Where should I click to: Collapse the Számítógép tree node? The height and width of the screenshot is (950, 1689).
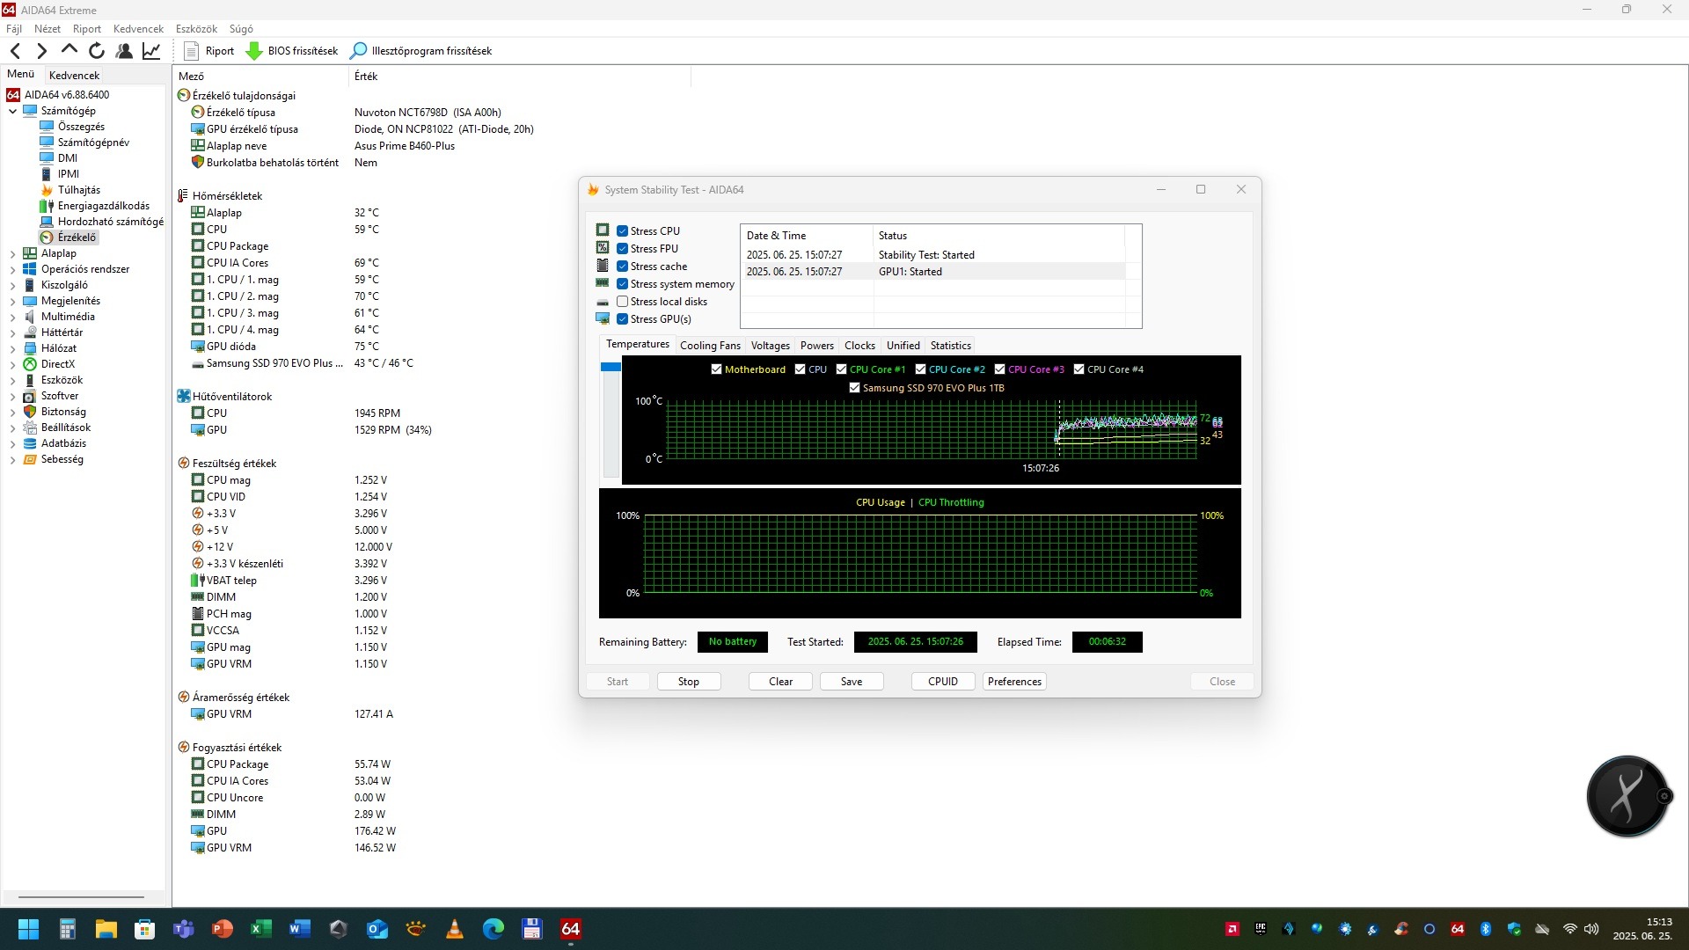[x=12, y=111]
